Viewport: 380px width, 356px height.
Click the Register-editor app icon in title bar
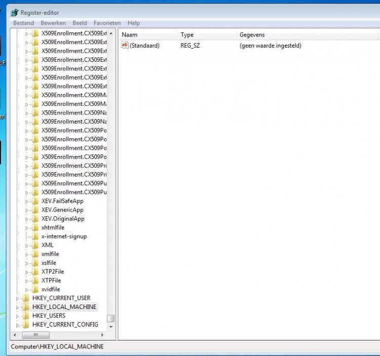[14, 13]
